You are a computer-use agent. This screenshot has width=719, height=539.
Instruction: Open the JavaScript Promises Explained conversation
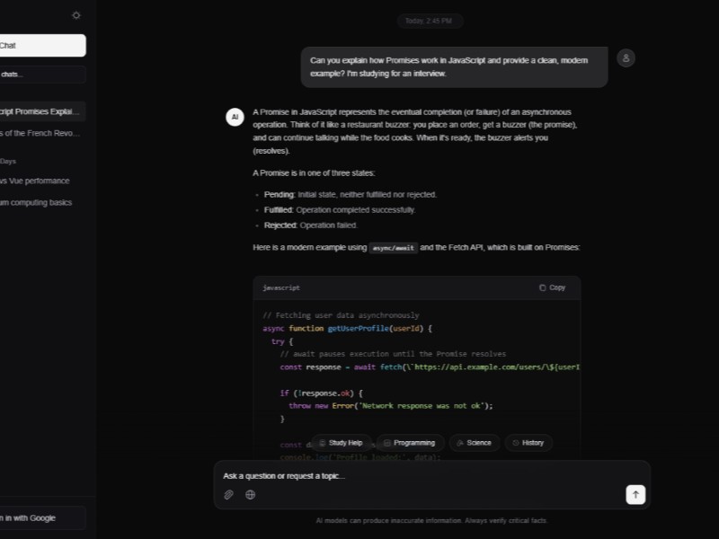pos(40,110)
